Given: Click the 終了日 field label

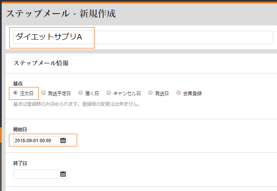Looking at the screenshot, I should 20,163.
